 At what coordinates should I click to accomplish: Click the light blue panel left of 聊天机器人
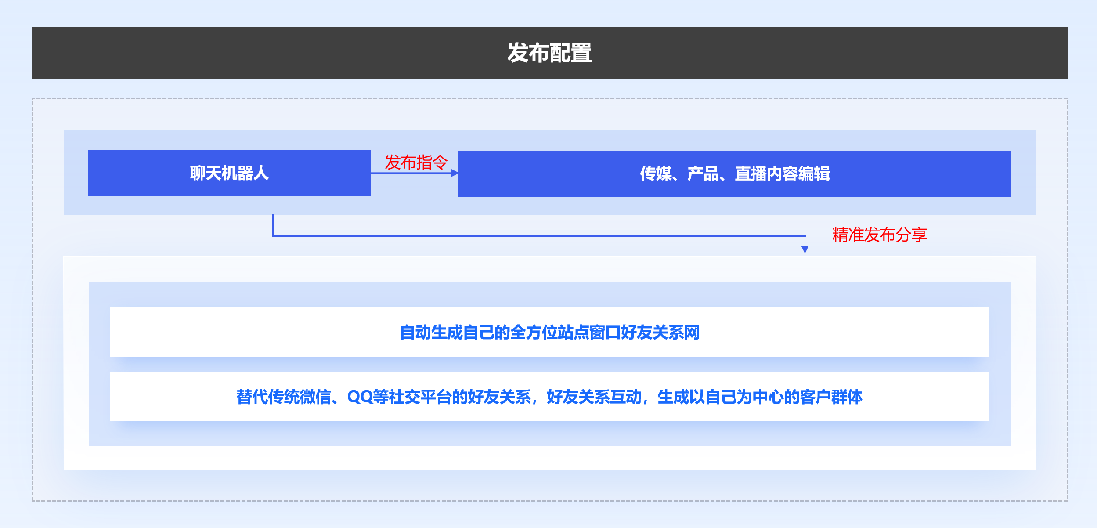point(76,172)
